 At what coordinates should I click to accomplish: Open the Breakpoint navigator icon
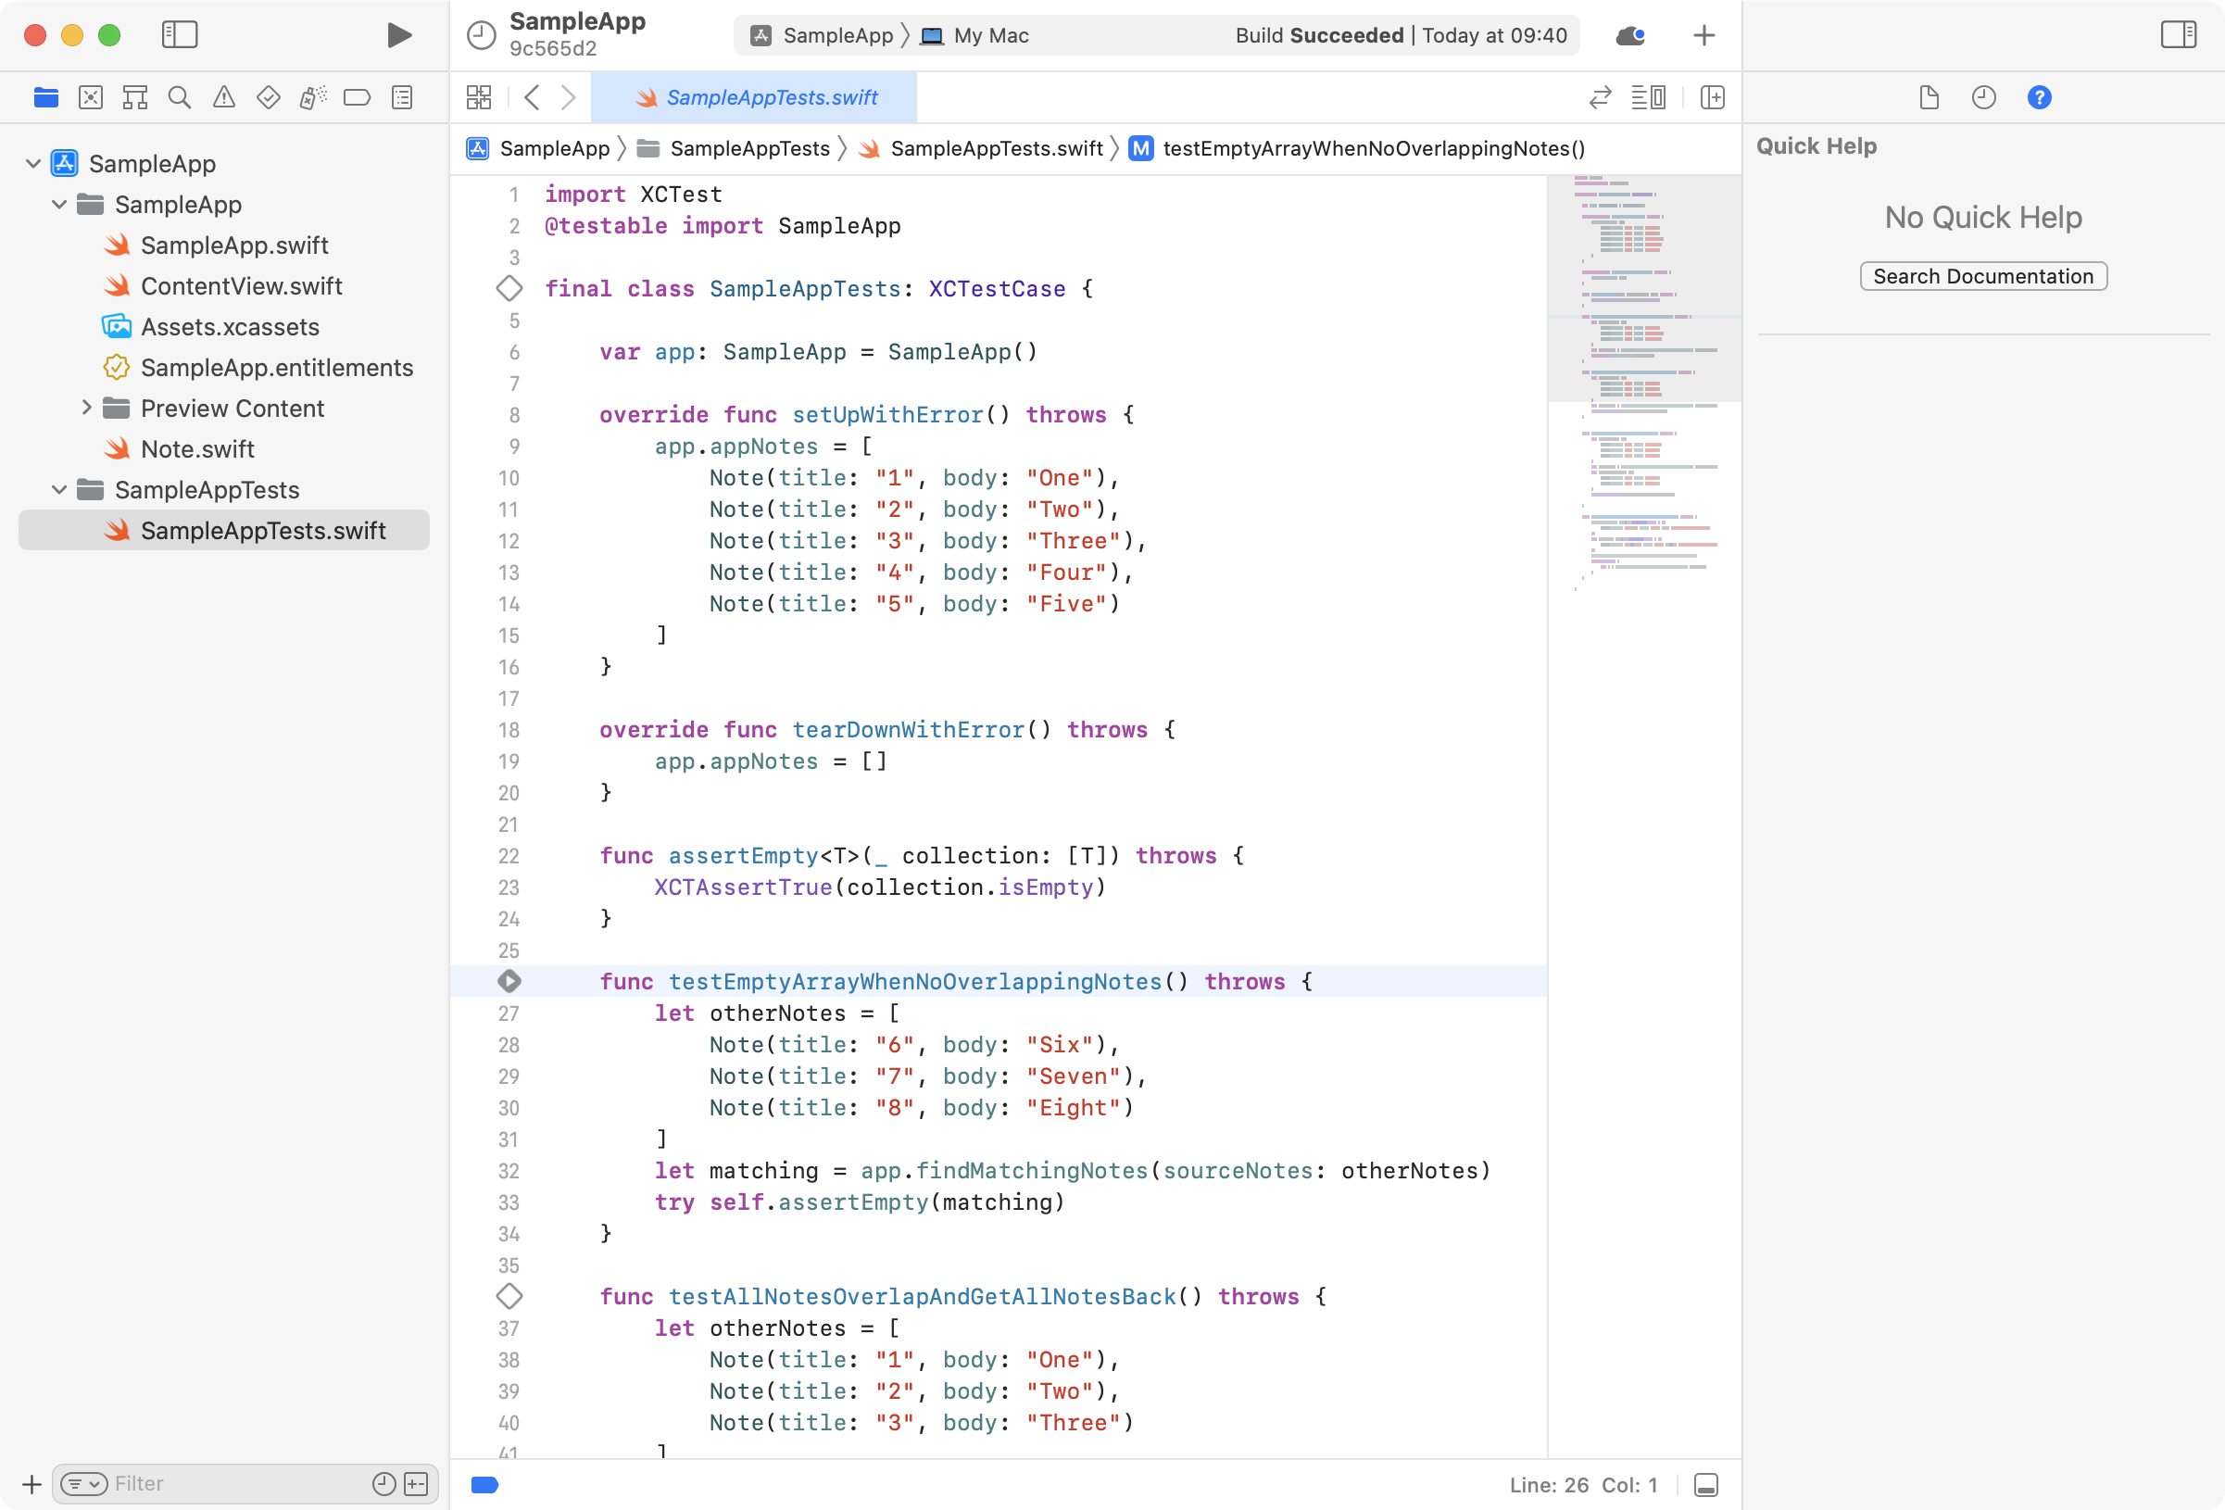coord(358,96)
